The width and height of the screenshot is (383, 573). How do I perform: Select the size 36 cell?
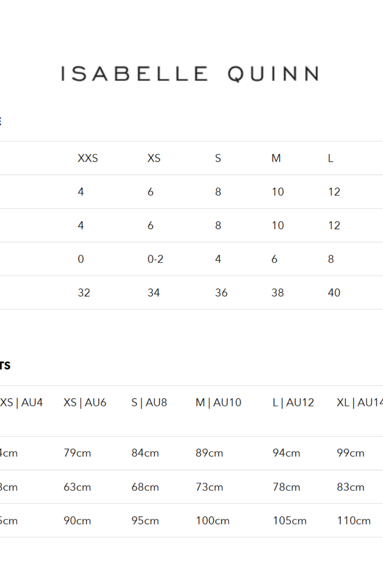(221, 293)
